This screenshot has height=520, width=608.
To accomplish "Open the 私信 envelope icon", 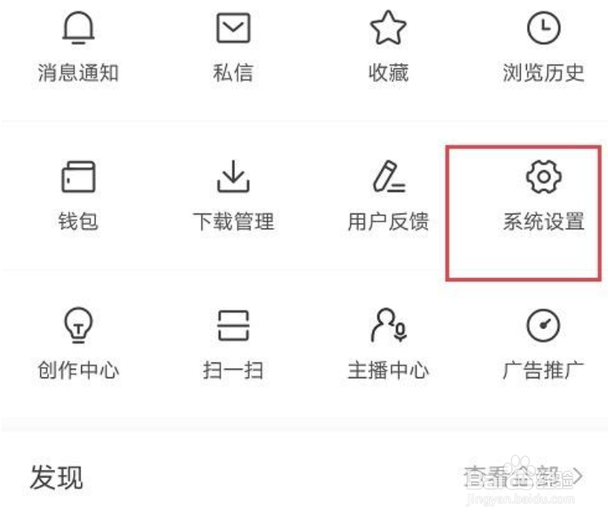I will (x=233, y=28).
